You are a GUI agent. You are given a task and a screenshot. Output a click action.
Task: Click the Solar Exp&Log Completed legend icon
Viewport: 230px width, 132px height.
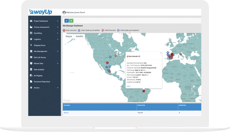click(79, 30)
